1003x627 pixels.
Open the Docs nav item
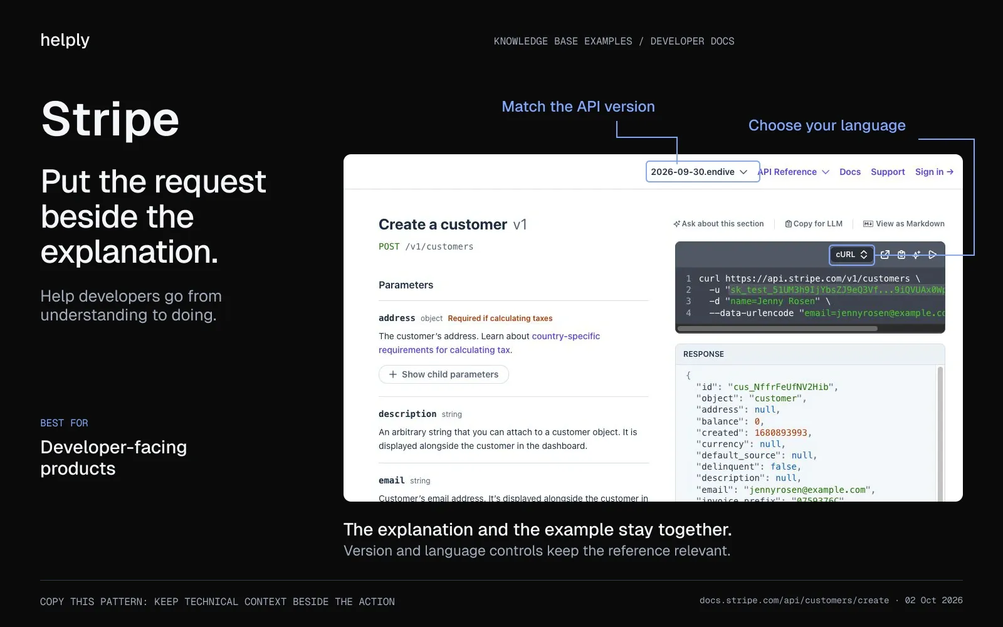pyautogui.click(x=850, y=172)
